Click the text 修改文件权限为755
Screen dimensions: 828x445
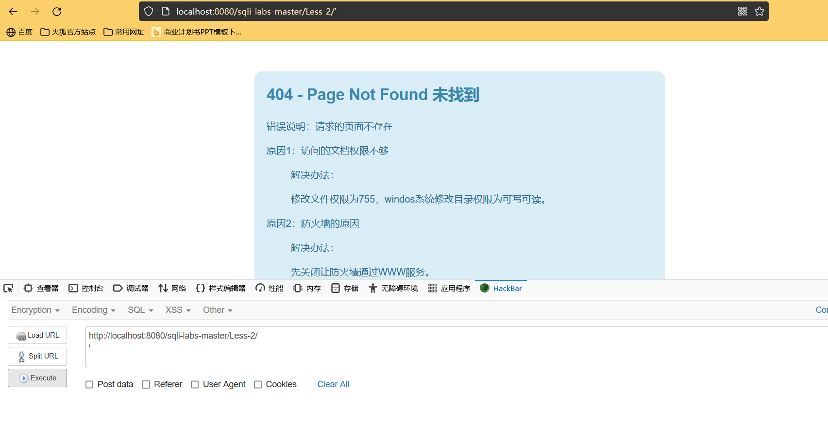click(x=333, y=199)
